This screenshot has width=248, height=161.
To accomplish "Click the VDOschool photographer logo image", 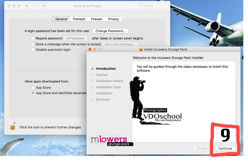I will [156, 101].
